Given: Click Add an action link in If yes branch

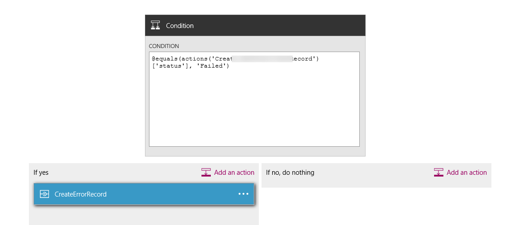Looking at the screenshot, I should (x=234, y=173).
